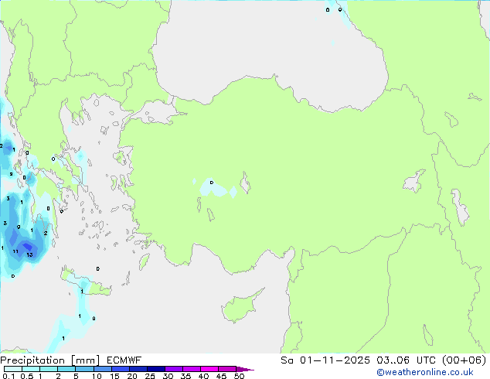
Task: Click the 1–2 mm legend color swatch
Action: (x=49, y=369)
